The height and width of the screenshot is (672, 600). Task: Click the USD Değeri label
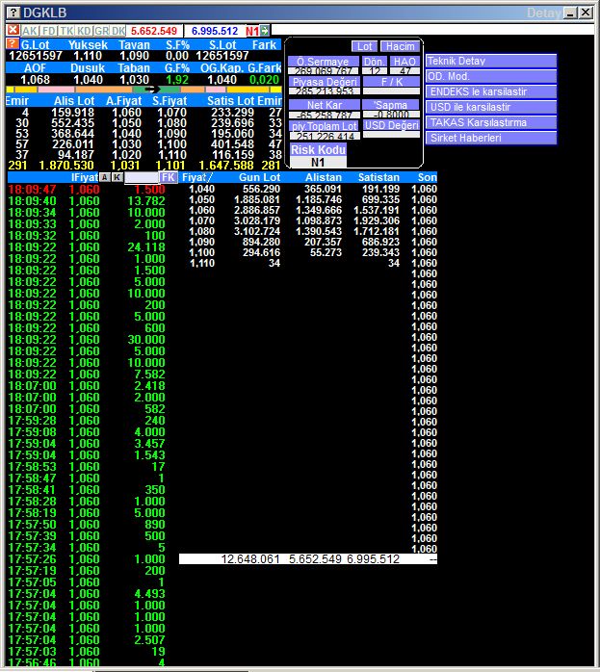click(392, 125)
